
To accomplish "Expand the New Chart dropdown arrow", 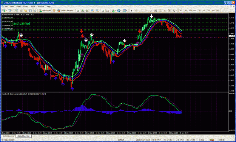I will click(x=6, y=11).
